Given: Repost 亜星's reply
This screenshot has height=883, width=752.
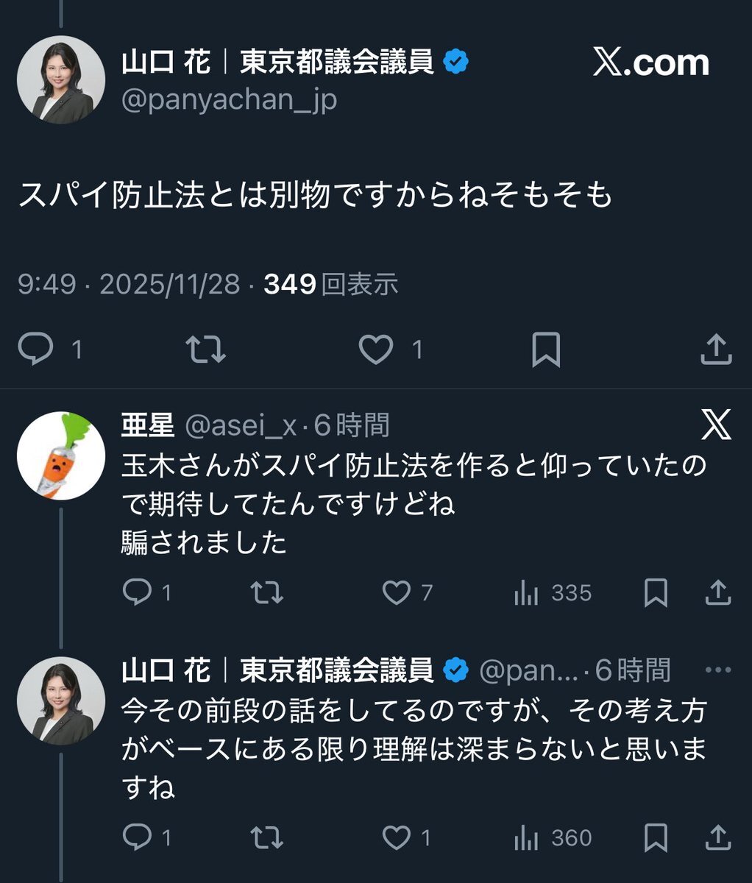Looking at the screenshot, I should pos(266,593).
